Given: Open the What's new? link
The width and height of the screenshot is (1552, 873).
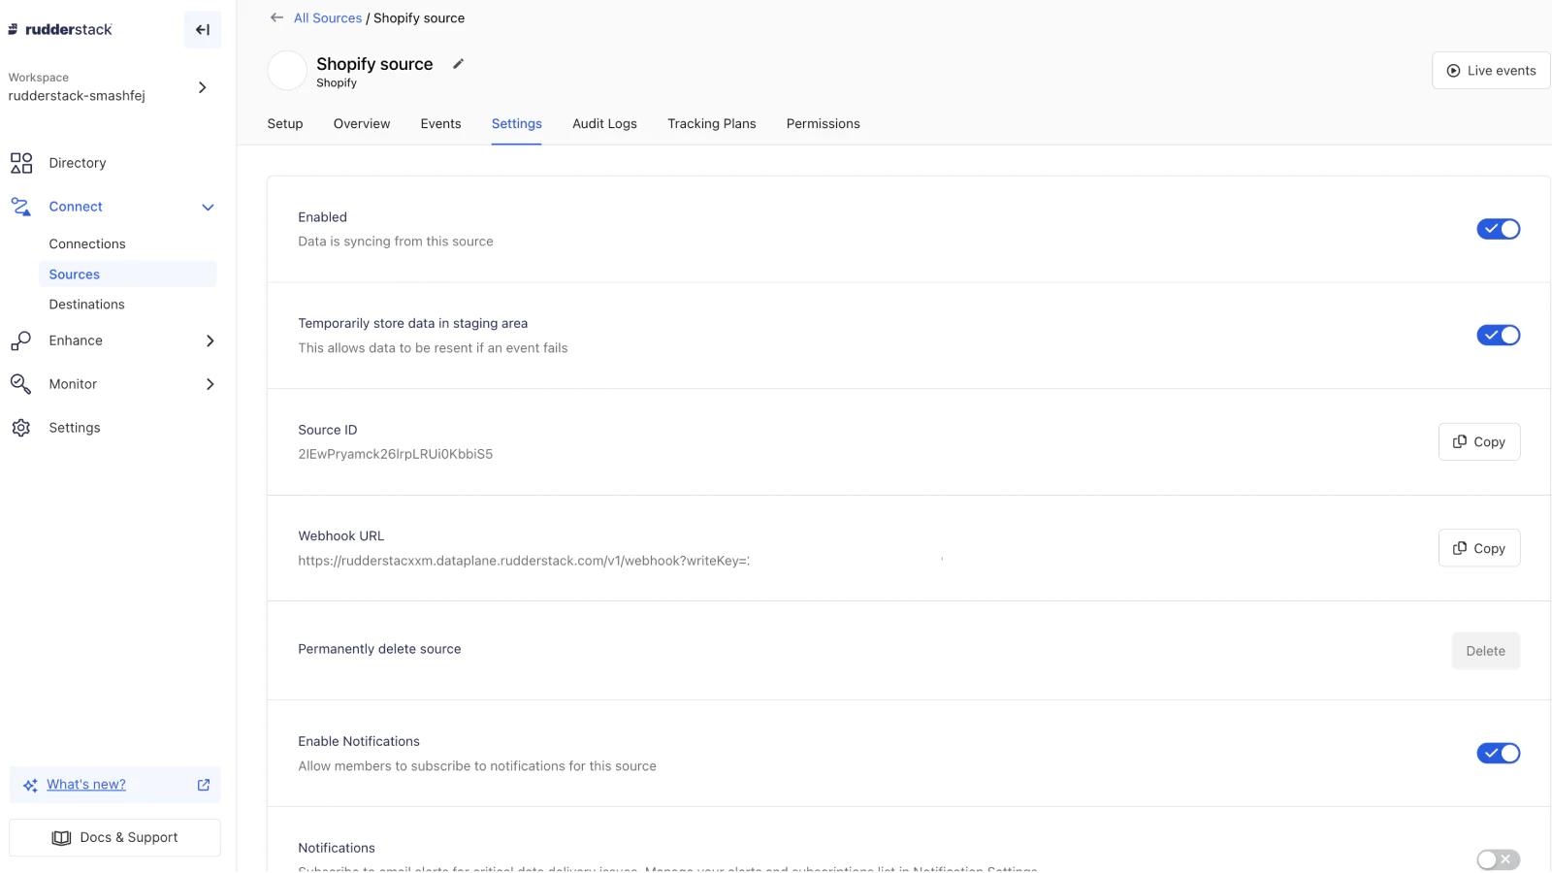Looking at the screenshot, I should [x=86, y=785].
